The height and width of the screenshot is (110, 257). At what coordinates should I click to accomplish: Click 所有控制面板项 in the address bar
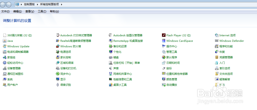click(49, 5)
